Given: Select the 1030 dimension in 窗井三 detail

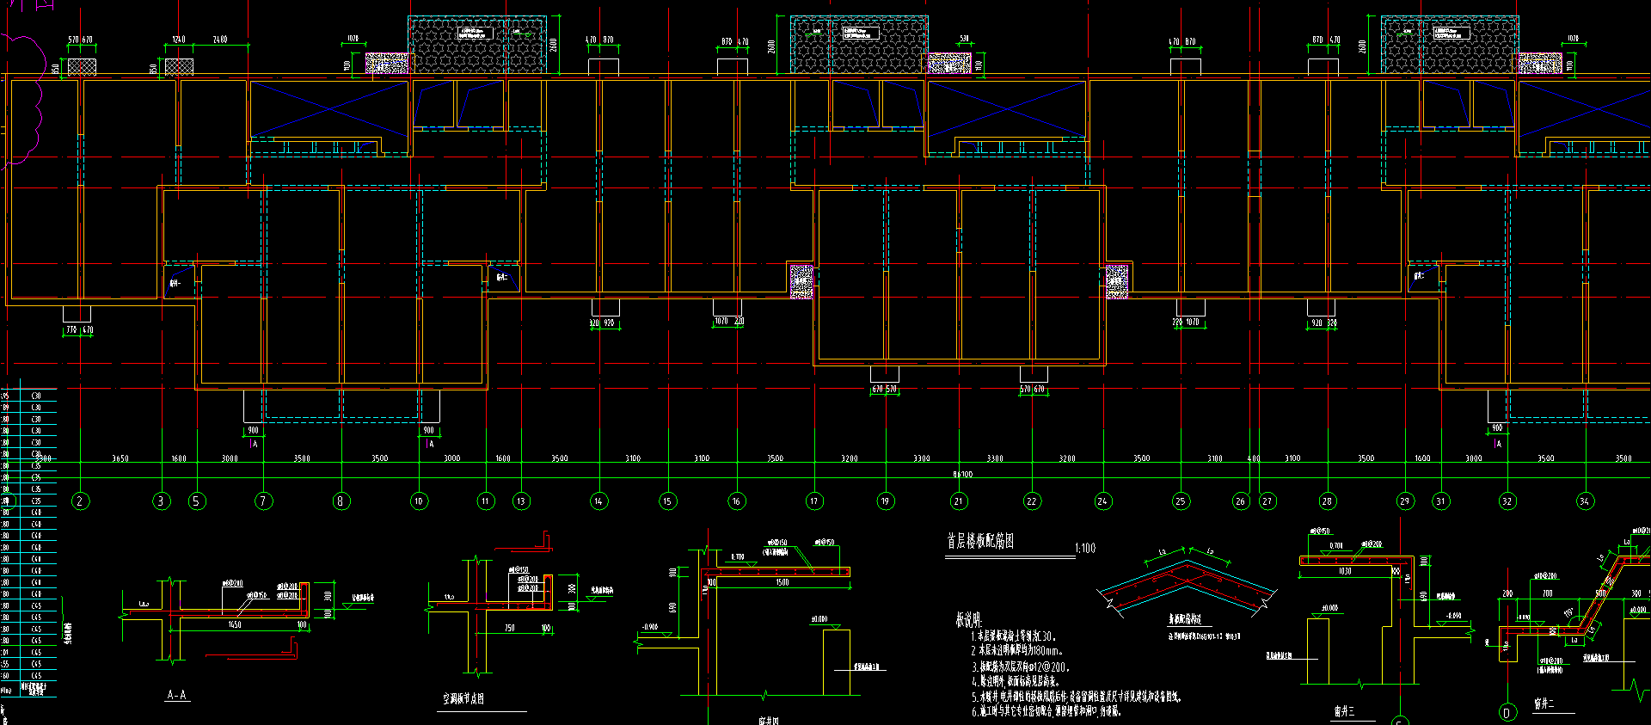Looking at the screenshot, I should (x=1345, y=571).
